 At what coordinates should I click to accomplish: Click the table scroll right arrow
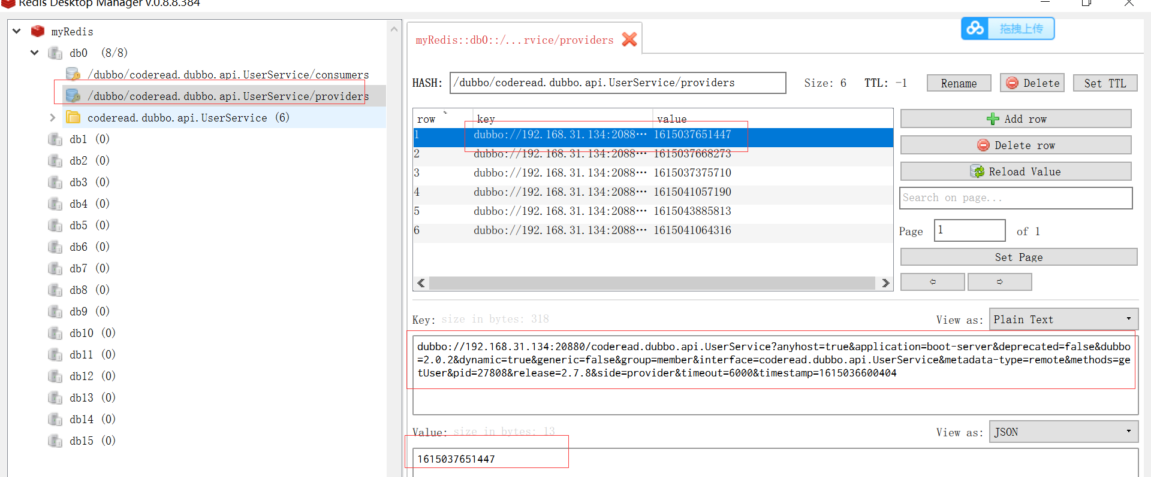(x=885, y=283)
